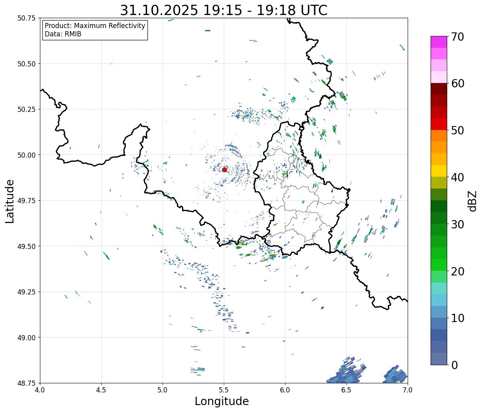Click the colorbar tick label 70
Screen dimensions: 482x411
[x=457, y=37]
